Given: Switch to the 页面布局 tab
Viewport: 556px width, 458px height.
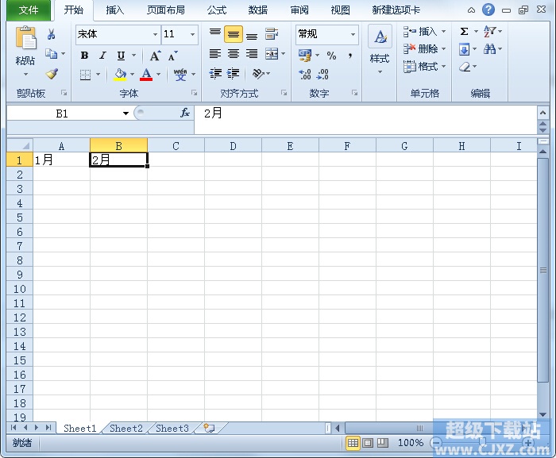Looking at the screenshot, I should point(166,10).
